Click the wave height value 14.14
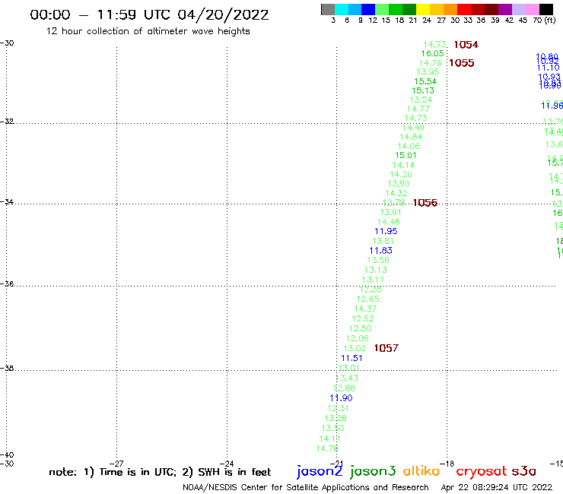 403,166
